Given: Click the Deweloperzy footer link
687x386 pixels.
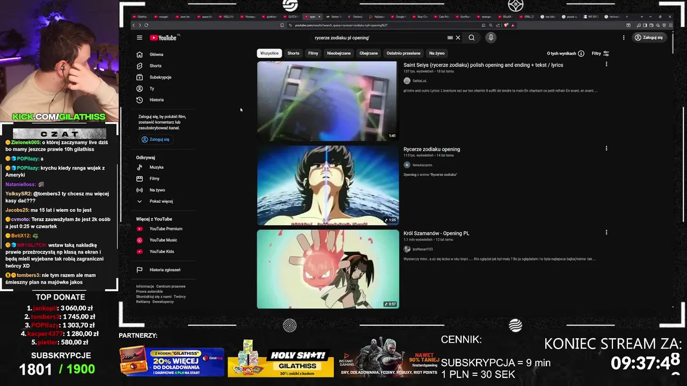Looking at the screenshot, I should pos(163,302).
